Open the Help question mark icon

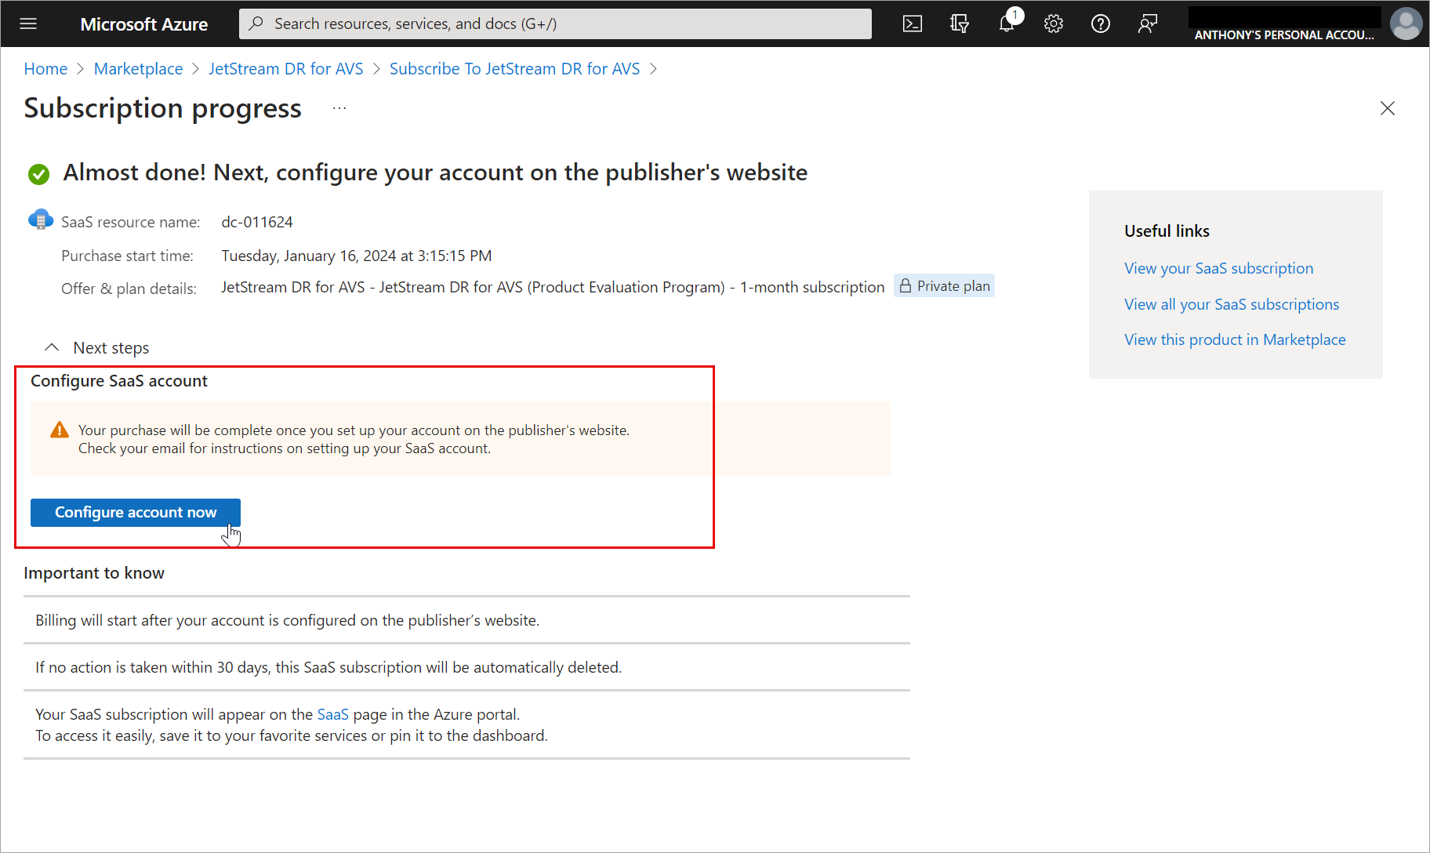click(x=1101, y=24)
